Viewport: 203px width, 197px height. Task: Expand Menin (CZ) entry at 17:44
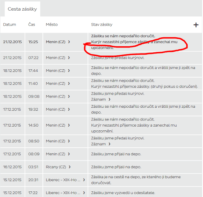coord(69,71)
